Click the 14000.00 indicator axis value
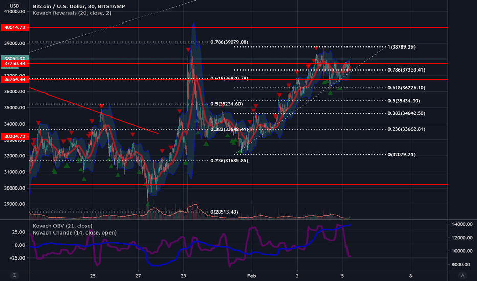 pos(462,224)
